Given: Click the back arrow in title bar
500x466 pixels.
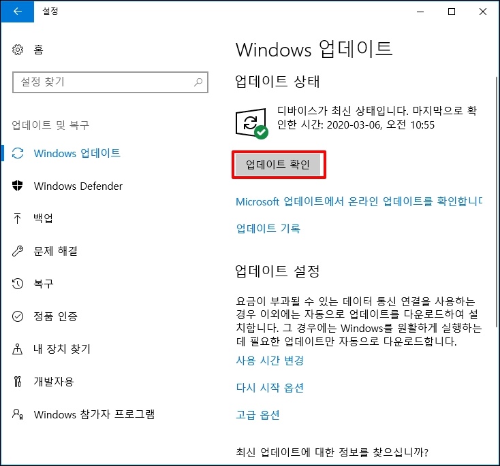Looking at the screenshot, I should coord(18,12).
